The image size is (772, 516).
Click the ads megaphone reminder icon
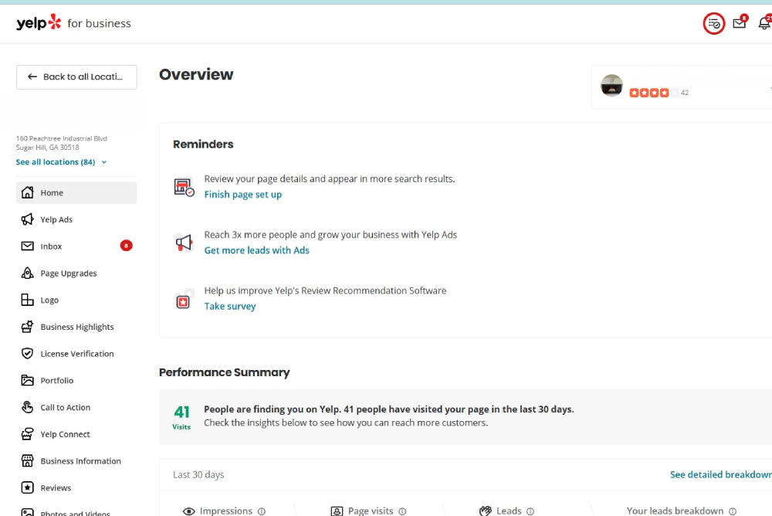coord(185,242)
